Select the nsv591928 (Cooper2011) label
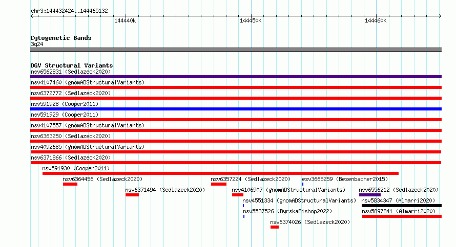 pyautogui.click(x=65, y=104)
